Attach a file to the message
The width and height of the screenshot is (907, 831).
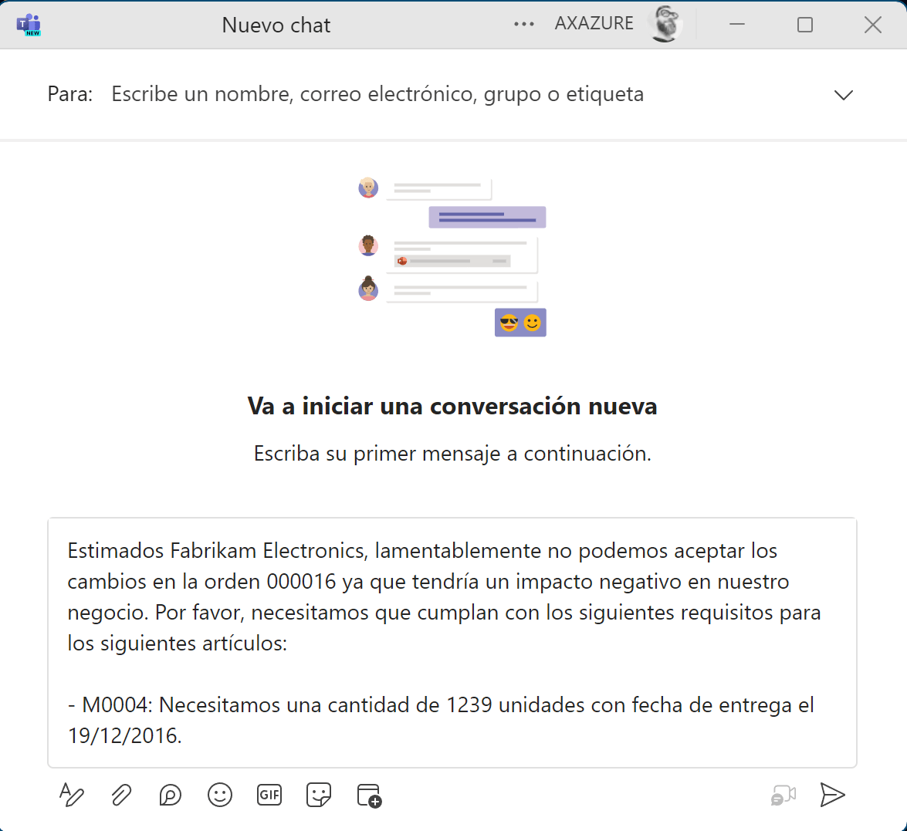[x=121, y=795]
